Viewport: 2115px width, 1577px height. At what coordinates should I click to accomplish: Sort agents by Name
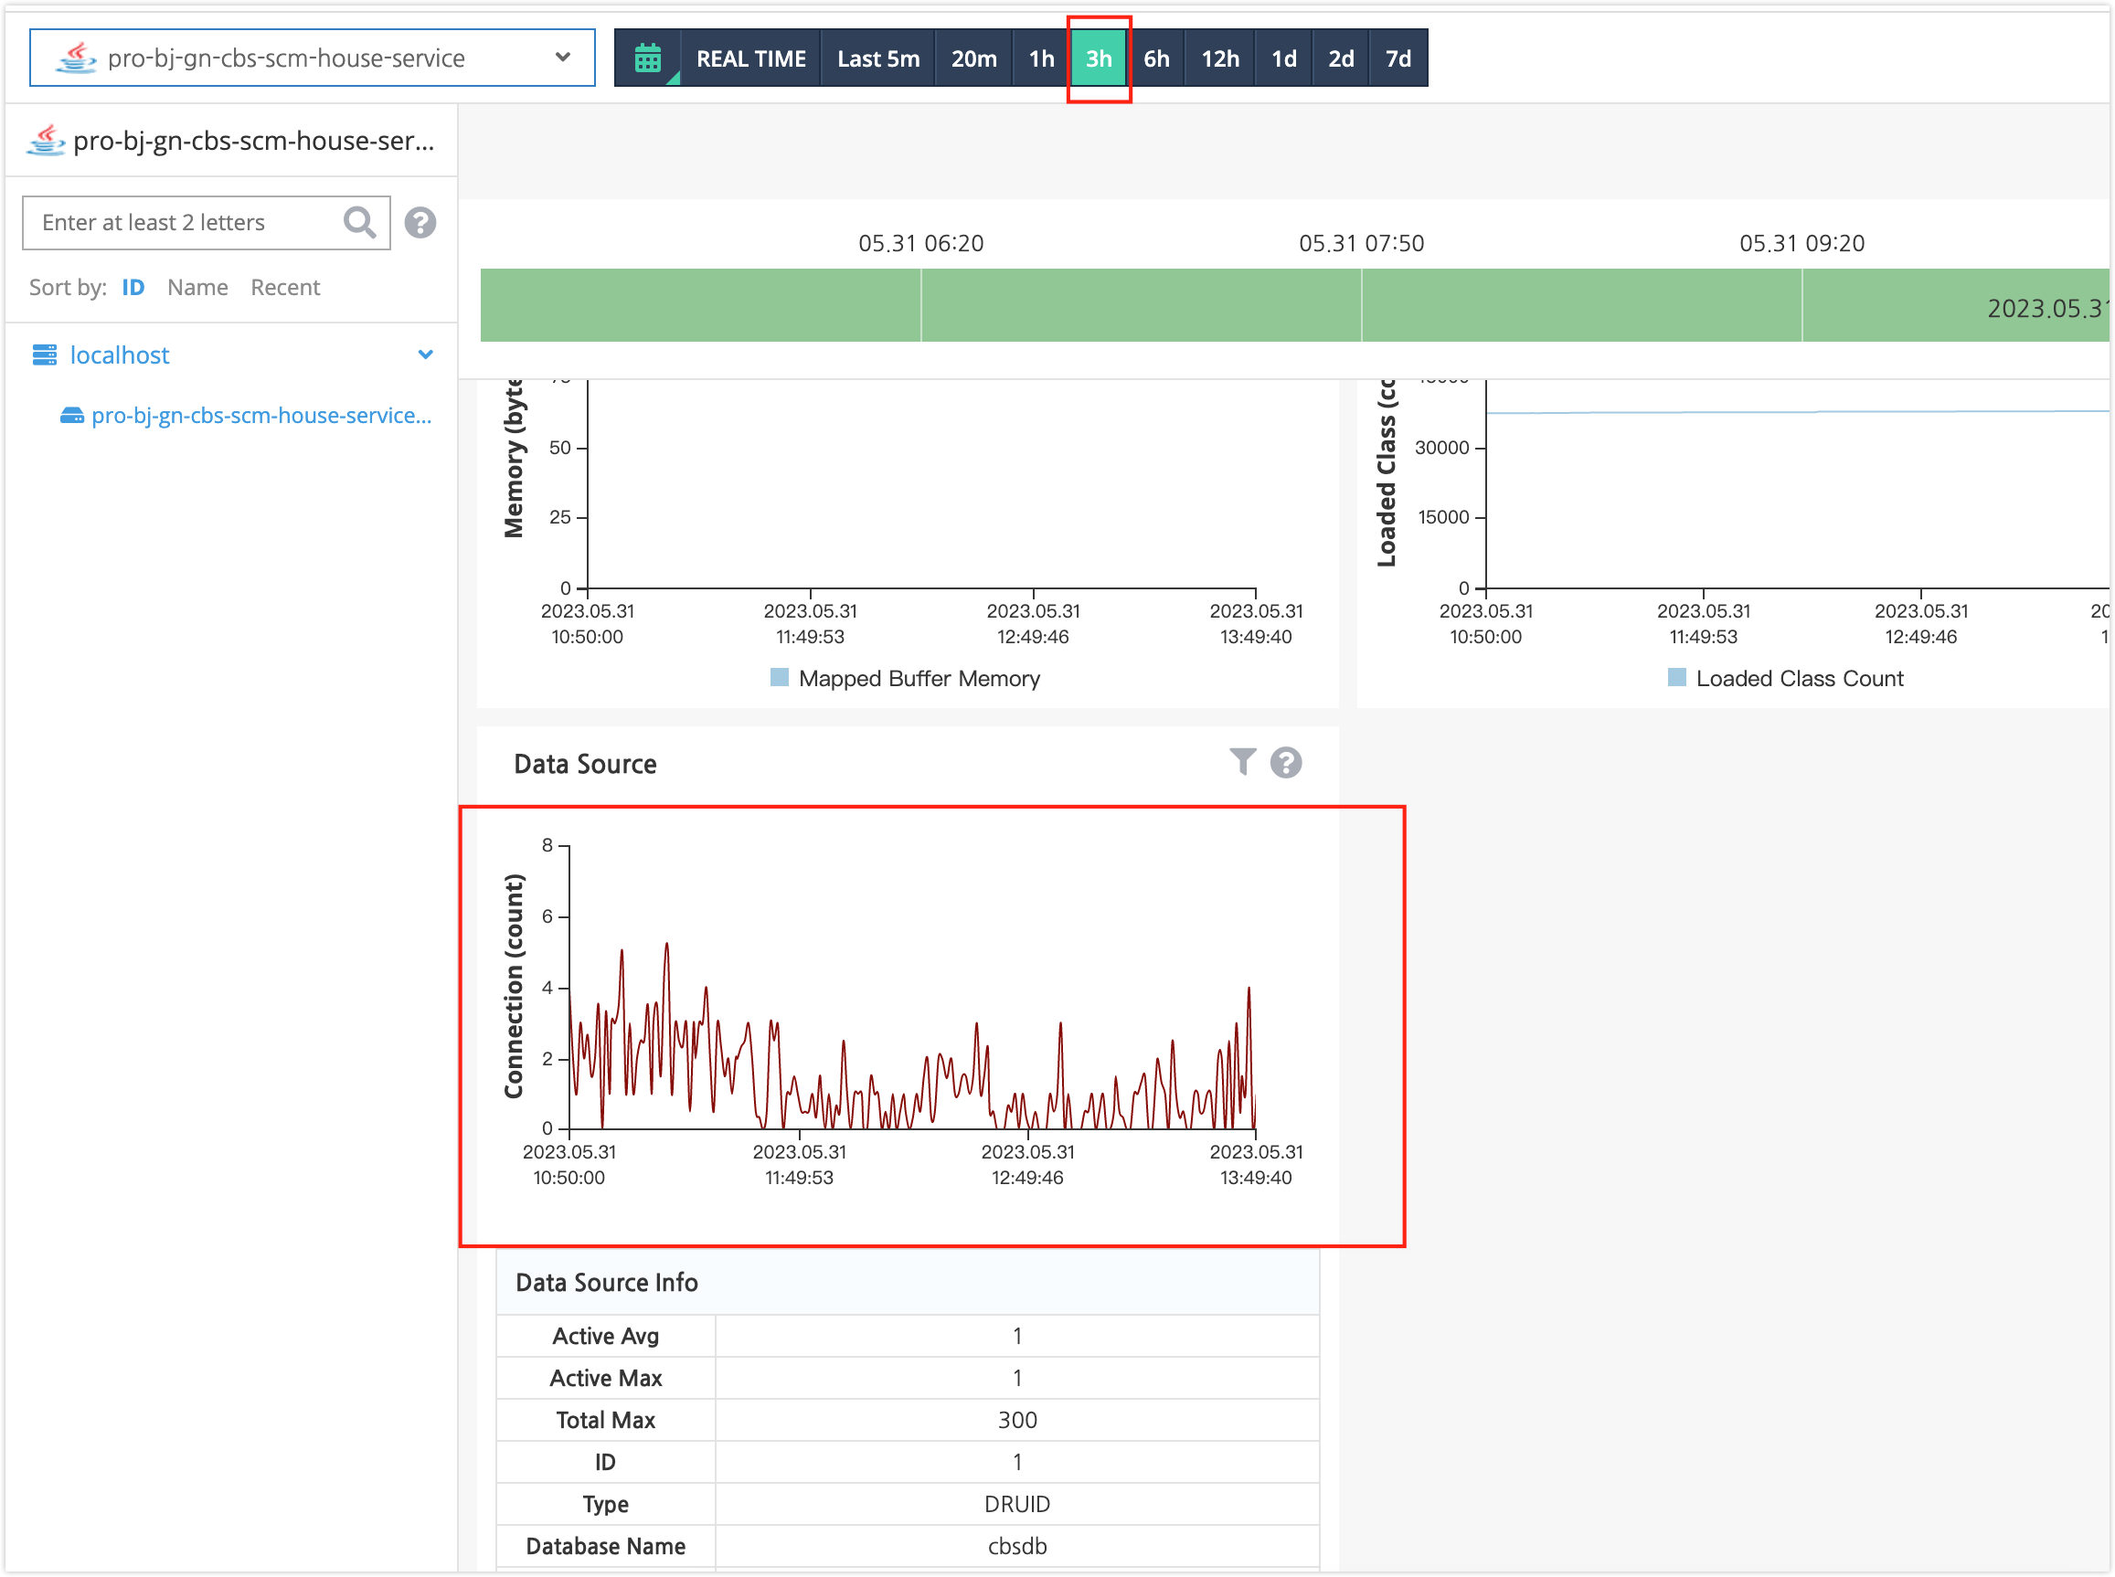pos(197,286)
